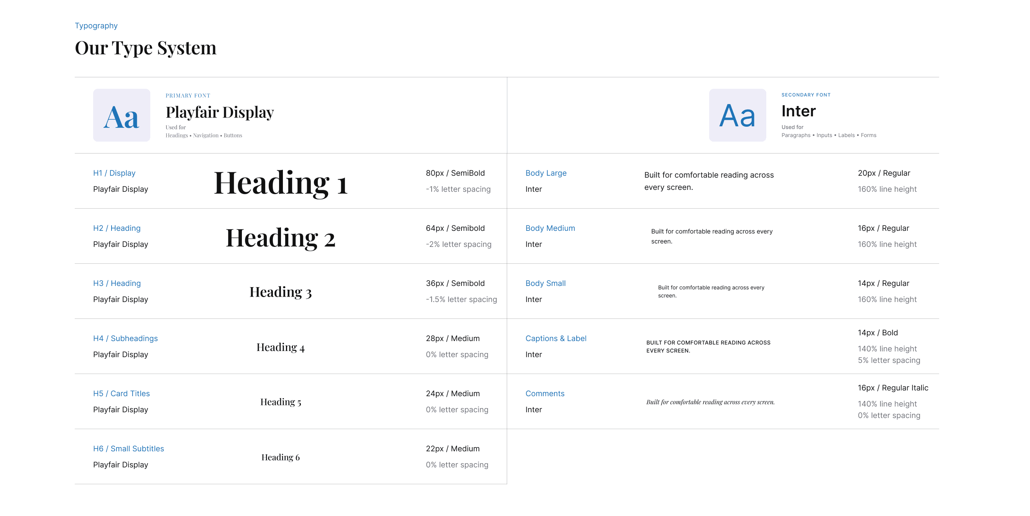Click the Body Large label

coord(546,173)
